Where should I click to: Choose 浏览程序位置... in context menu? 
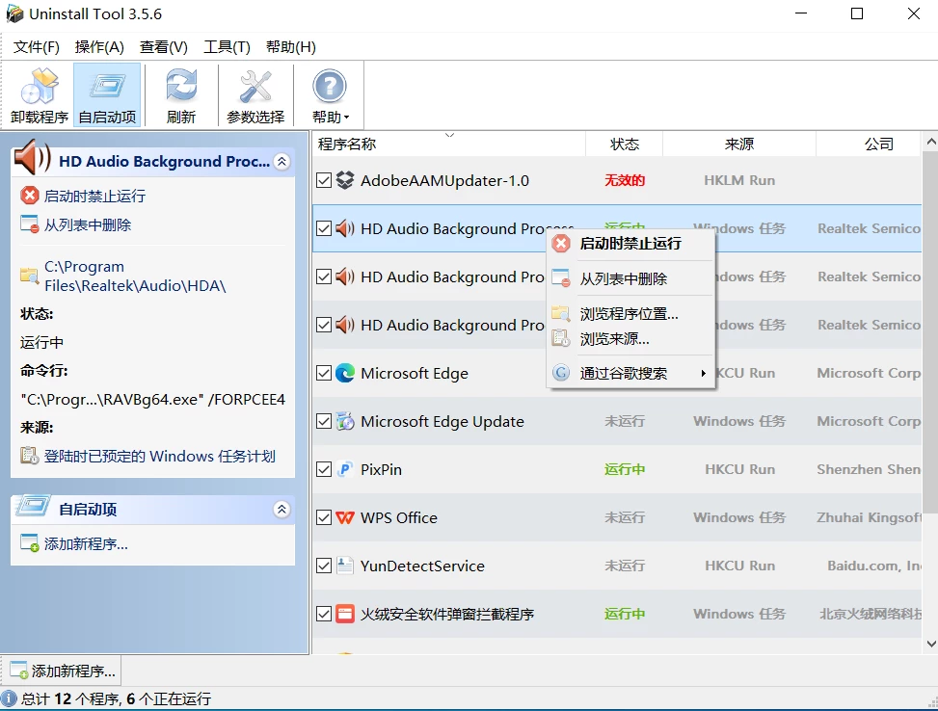click(x=631, y=313)
